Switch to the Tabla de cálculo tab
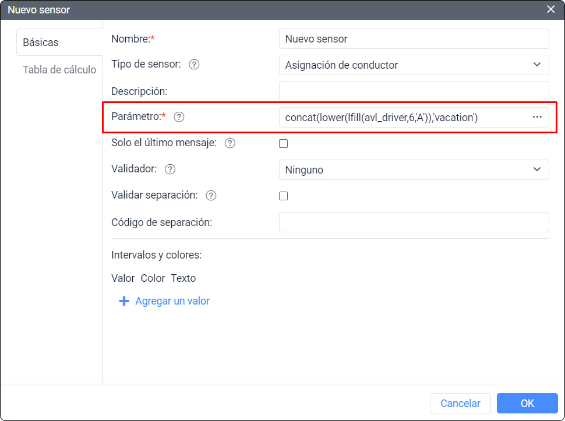 tap(59, 69)
